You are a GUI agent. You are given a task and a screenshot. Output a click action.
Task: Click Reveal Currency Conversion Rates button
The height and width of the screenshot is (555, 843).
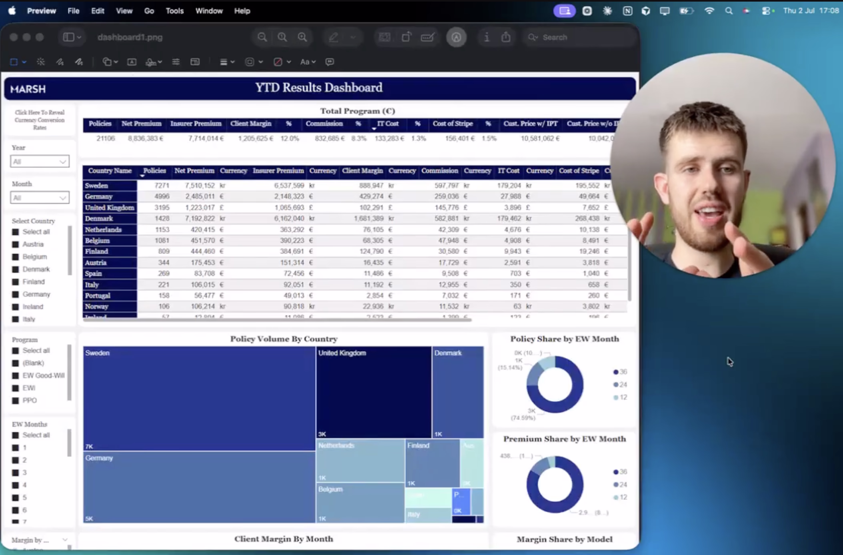pyautogui.click(x=40, y=120)
